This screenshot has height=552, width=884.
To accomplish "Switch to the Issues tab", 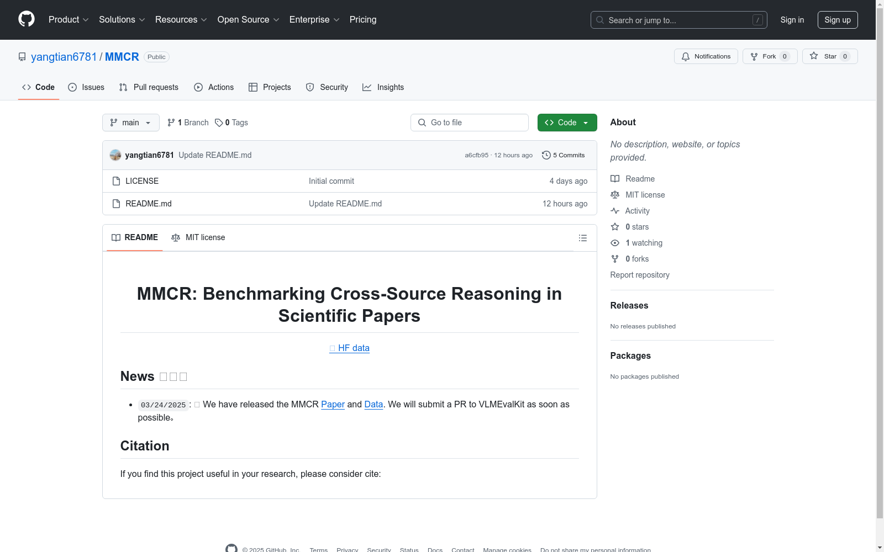I will [x=86, y=87].
